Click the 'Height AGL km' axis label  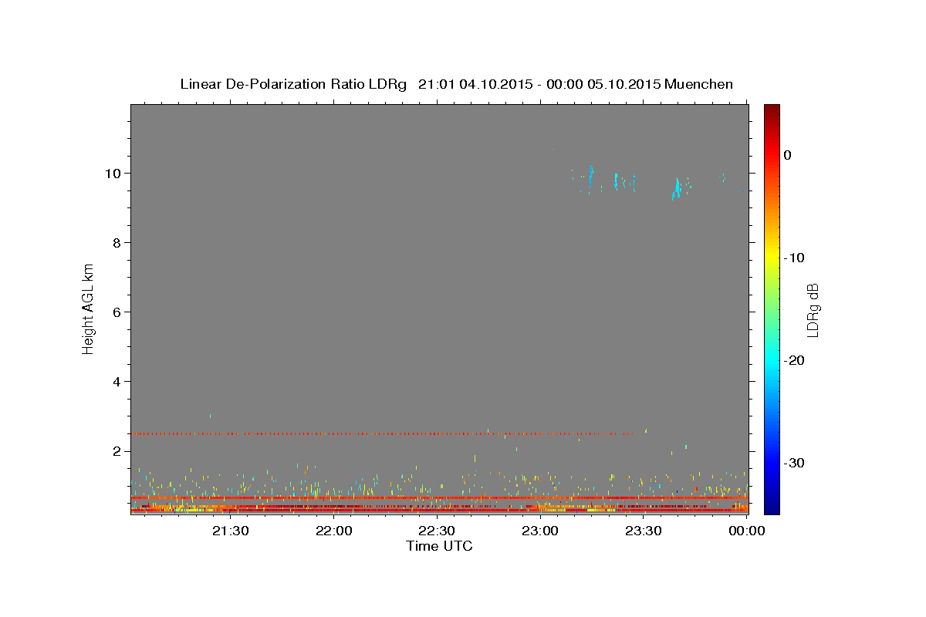pos(88,308)
